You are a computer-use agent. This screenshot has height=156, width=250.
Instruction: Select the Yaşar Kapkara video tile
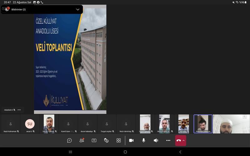click(x=145, y=124)
